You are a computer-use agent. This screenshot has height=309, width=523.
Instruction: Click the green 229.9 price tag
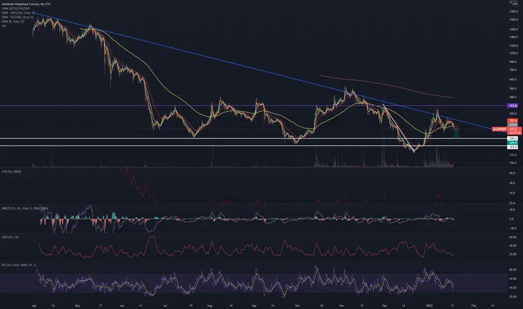coord(513,143)
